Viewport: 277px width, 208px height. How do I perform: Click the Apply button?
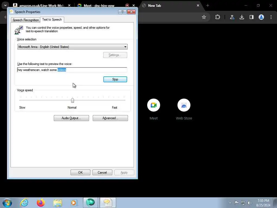[124, 173]
